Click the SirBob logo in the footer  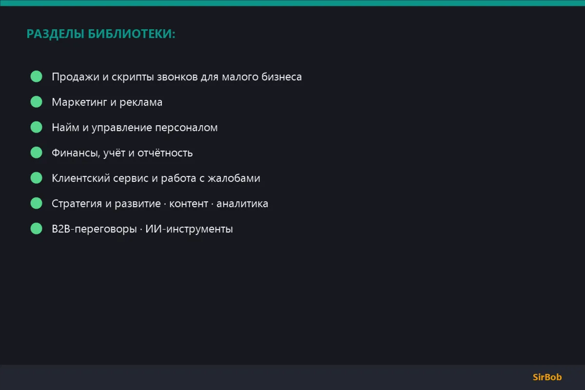click(x=547, y=377)
